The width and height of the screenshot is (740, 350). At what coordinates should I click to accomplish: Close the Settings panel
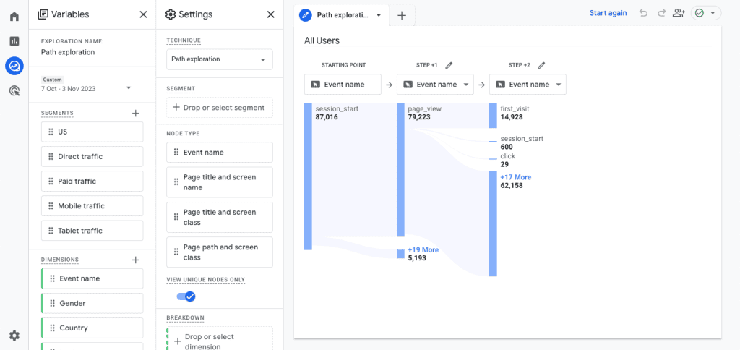click(x=270, y=14)
